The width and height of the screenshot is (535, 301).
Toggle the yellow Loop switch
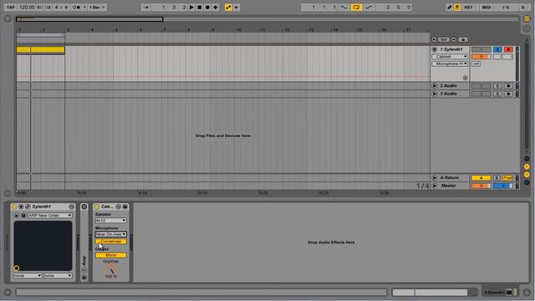(356, 8)
